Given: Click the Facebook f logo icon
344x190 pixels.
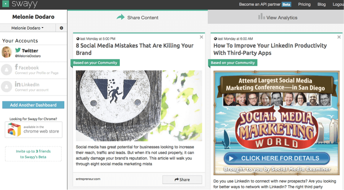Looking at the screenshot, I should (x=16, y=67).
